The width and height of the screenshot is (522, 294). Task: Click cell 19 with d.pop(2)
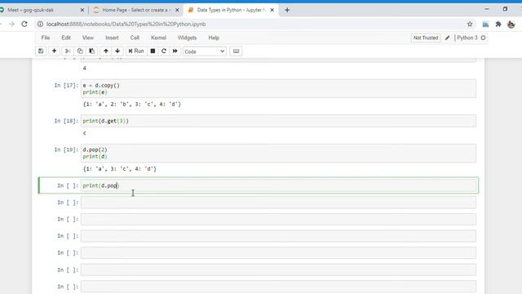278,153
